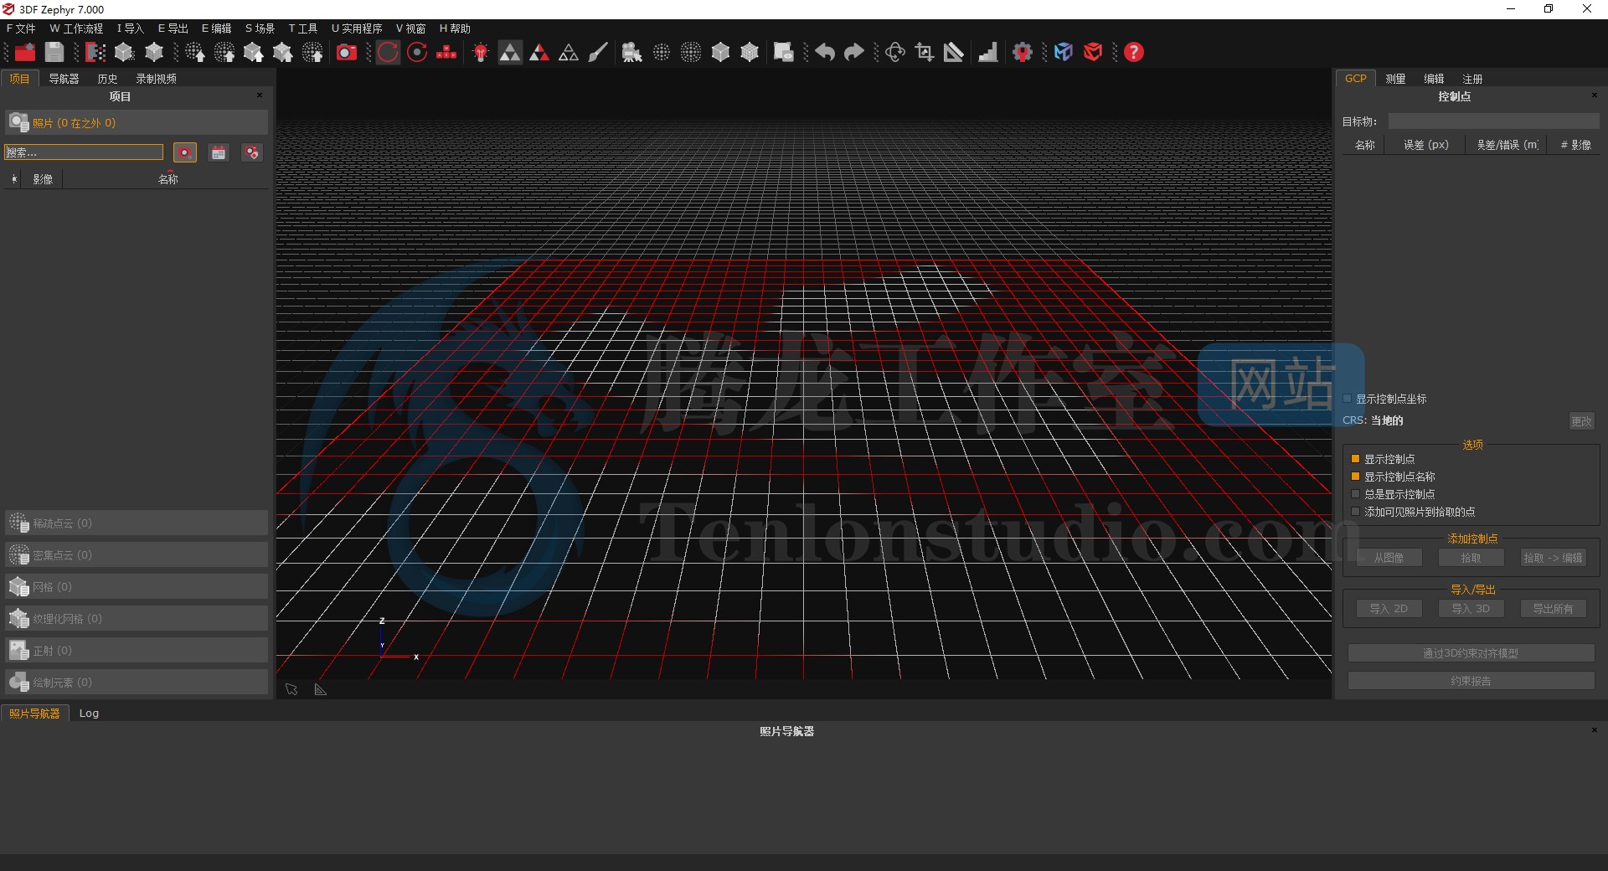Screen dimensions: 1608x871
Task: Toggle the red light bulb lighting icon
Action: pyautogui.click(x=481, y=53)
